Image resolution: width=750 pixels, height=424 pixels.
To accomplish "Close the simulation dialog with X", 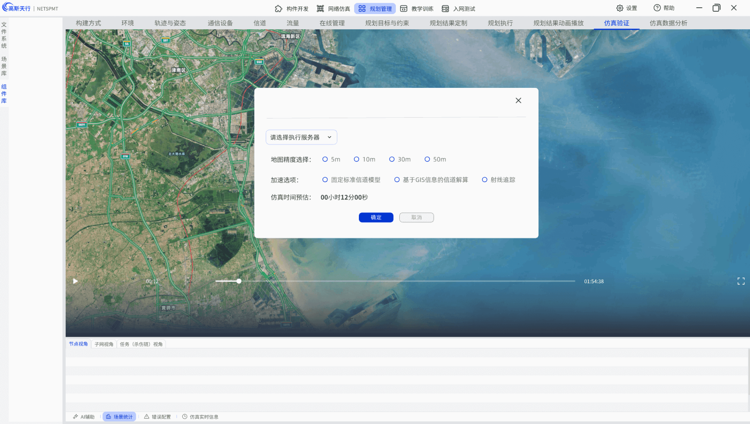I will [x=518, y=100].
